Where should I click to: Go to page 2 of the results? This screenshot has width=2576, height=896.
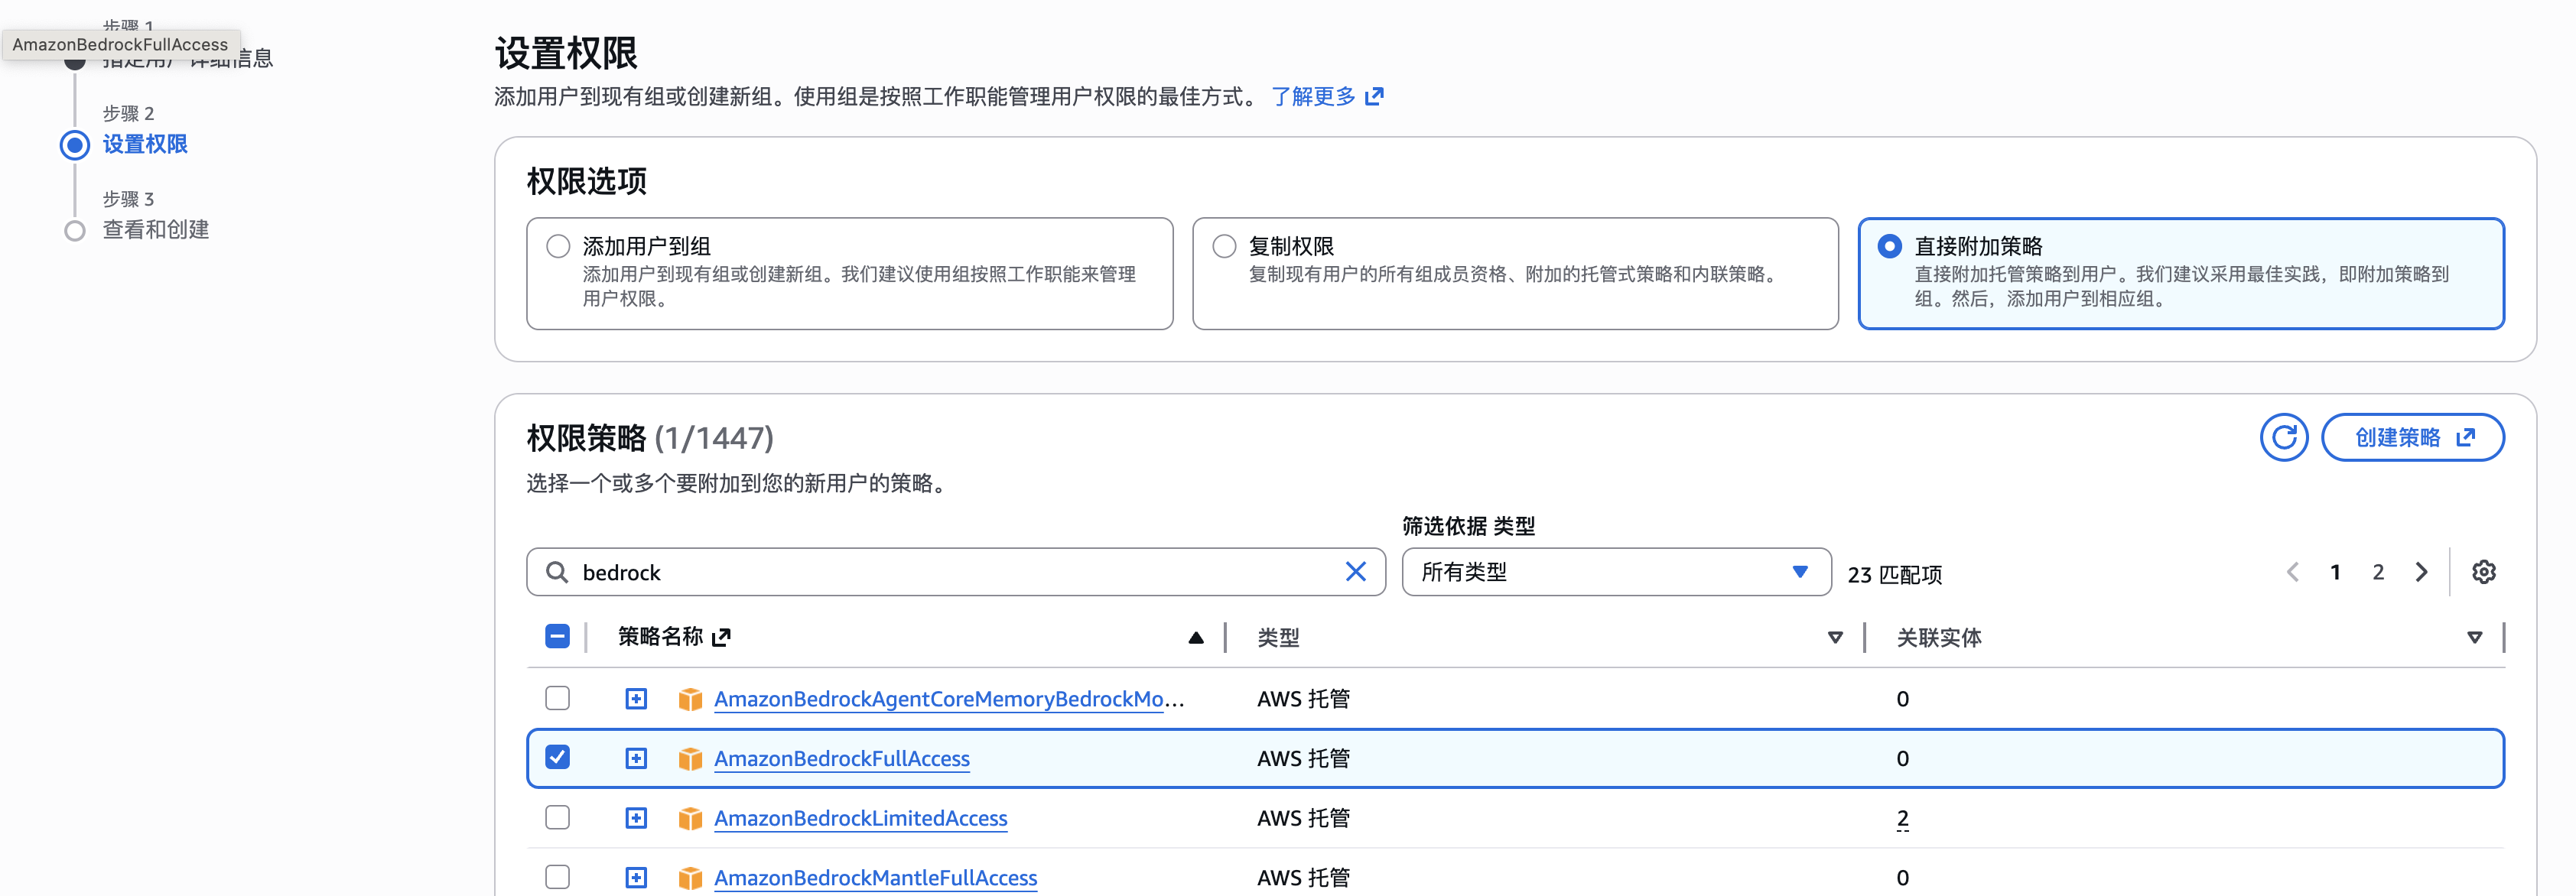pos(2378,572)
